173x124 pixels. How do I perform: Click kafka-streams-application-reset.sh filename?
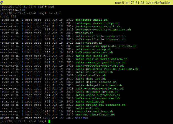(106, 46)
